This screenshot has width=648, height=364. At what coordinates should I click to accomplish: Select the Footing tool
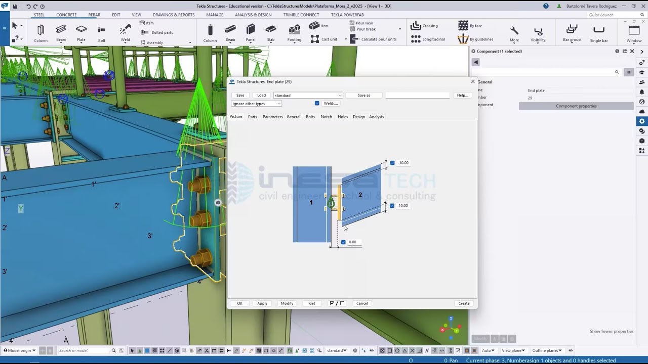pyautogui.click(x=294, y=33)
